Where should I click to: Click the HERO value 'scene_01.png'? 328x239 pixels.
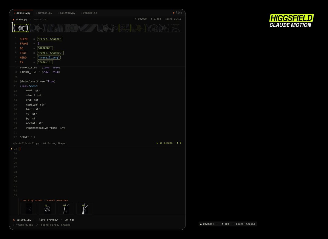tap(49, 57)
